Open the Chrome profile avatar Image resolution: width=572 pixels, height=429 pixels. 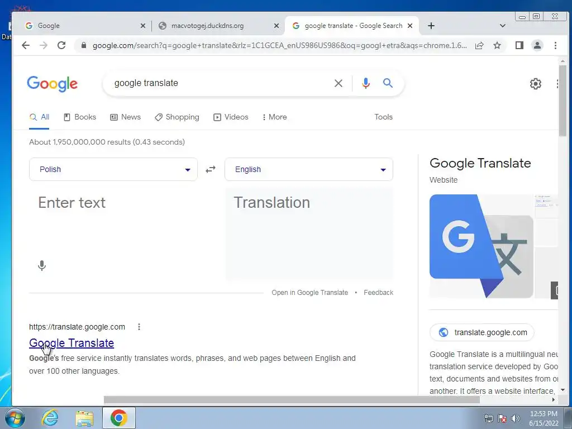(537, 45)
